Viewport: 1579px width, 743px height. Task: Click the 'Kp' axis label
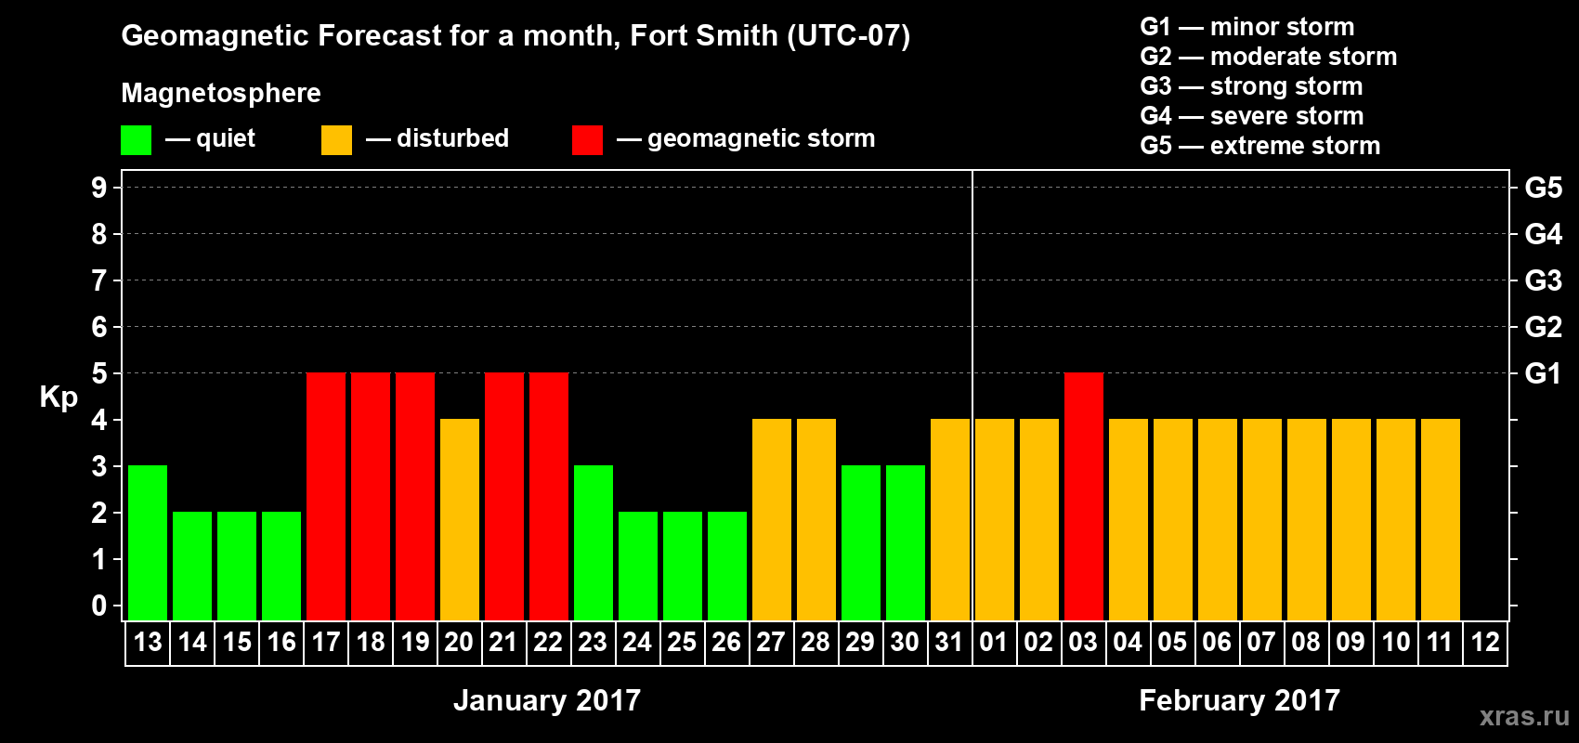coord(59,398)
